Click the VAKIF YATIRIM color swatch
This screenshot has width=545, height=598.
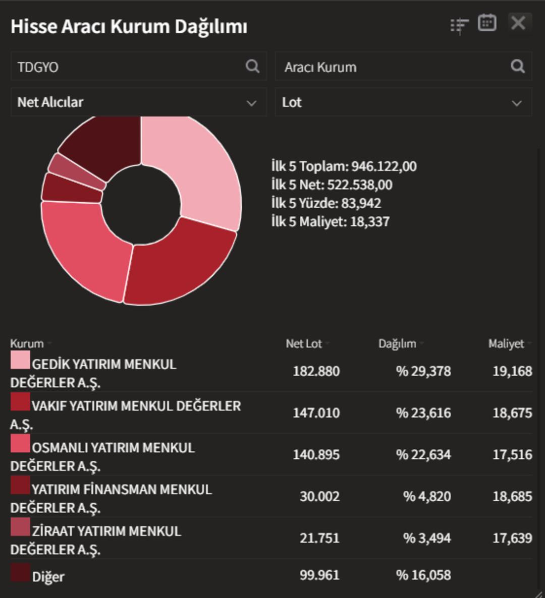(x=20, y=402)
